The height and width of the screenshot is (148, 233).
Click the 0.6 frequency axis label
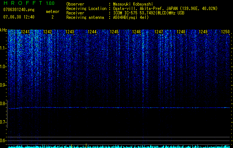pyautogui.click(x=3, y=141)
